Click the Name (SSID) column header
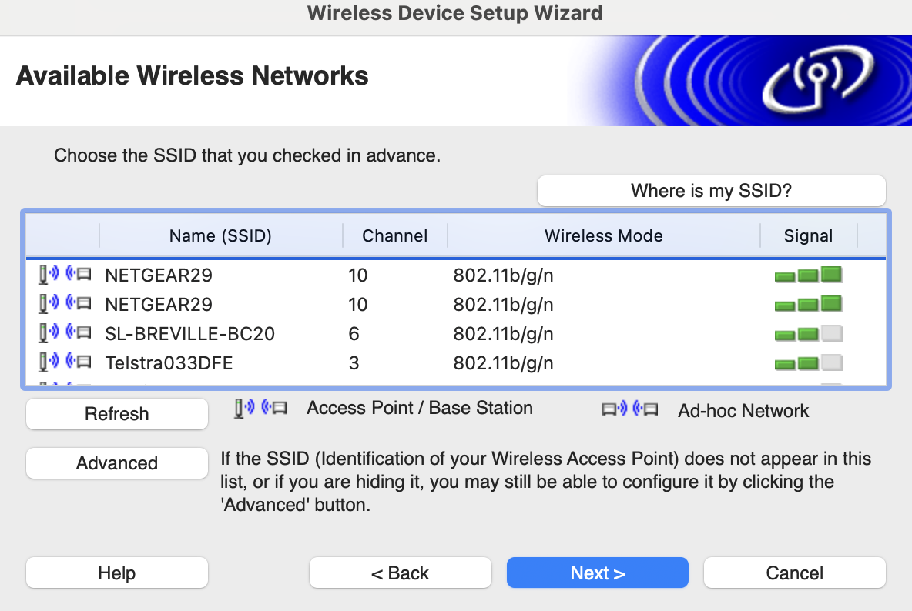The width and height of the screenshot is (912, 611). (220, 235)
